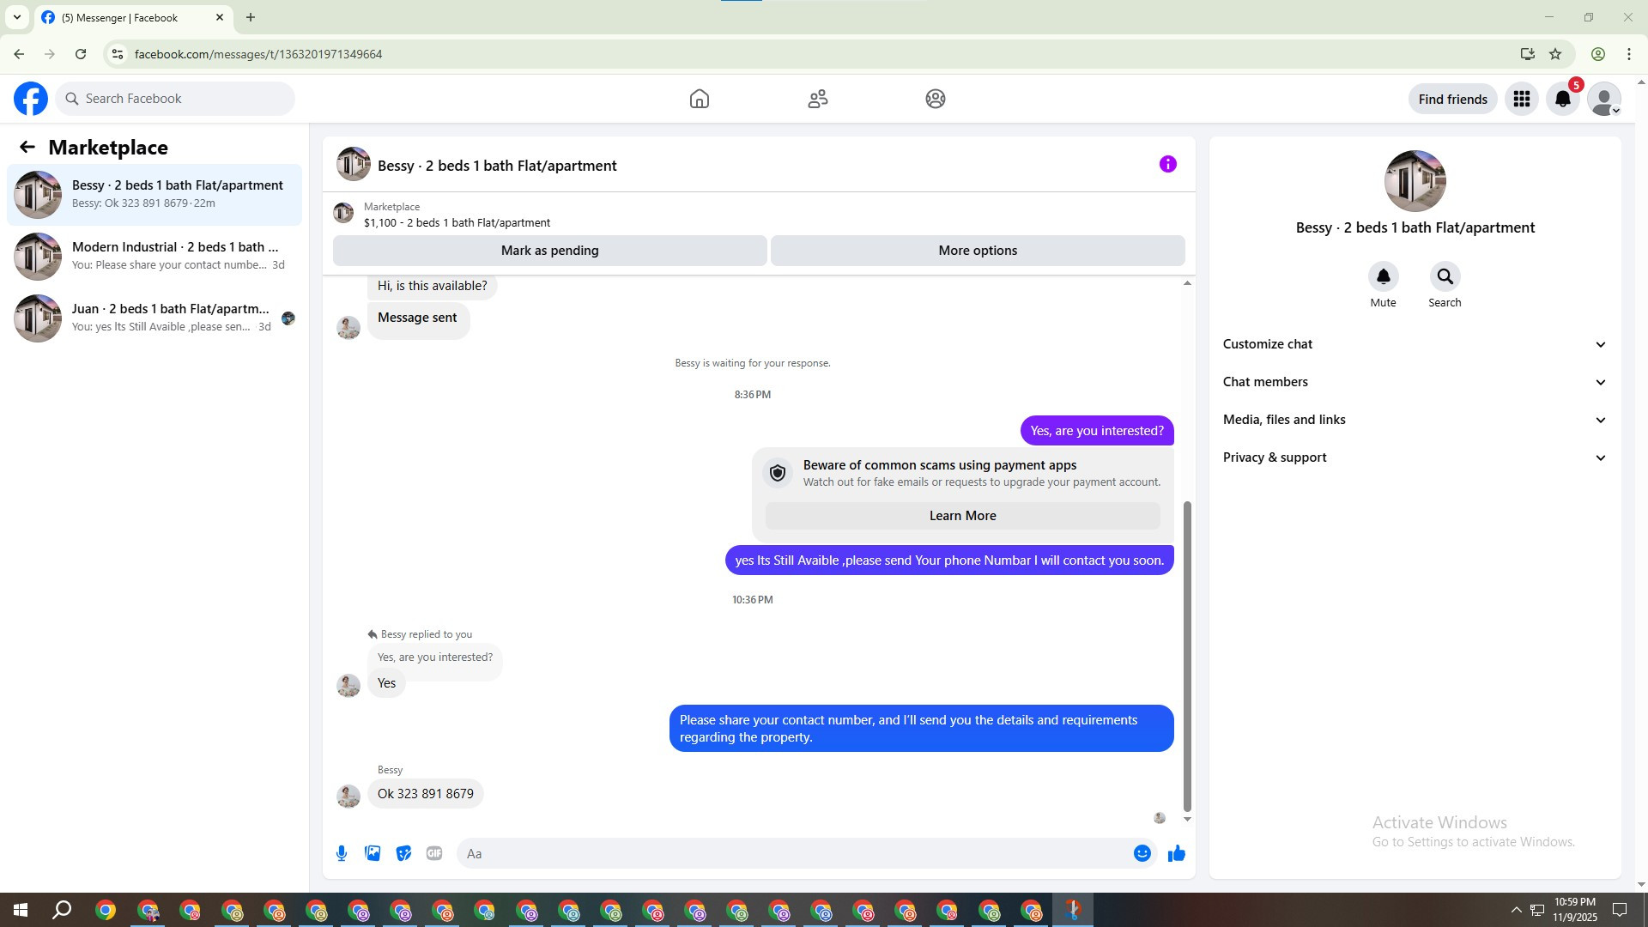Click Learn More on scam warning
This screenshot has width=1648, height=927.
pos(963,516)
